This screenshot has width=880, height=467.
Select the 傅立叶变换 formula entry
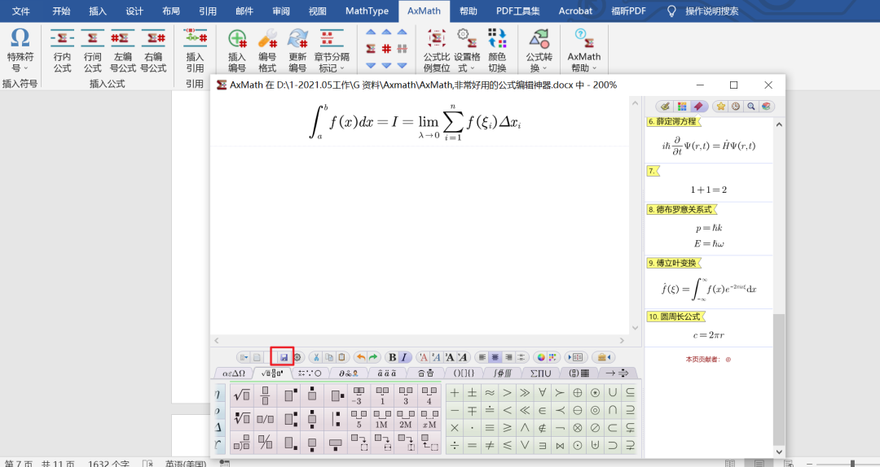pos(673,263)
